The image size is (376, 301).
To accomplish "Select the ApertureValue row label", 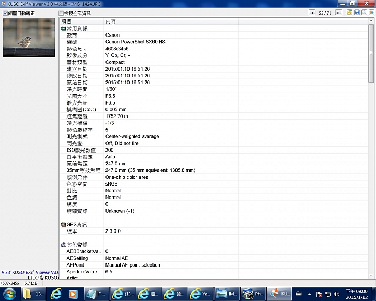I will coord(82,272).
